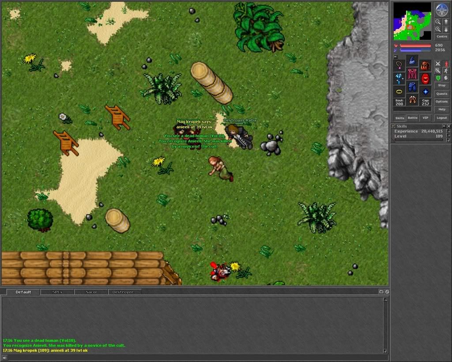Viewport: 452px width, 362px height.
Task: Click chat line 'You see a dead human'
Action: (x=39, y=340)
